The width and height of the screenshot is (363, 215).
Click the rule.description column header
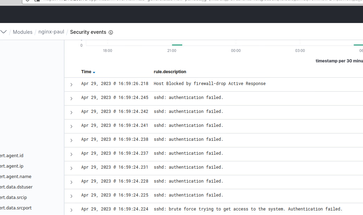click(x=170, y=72)
